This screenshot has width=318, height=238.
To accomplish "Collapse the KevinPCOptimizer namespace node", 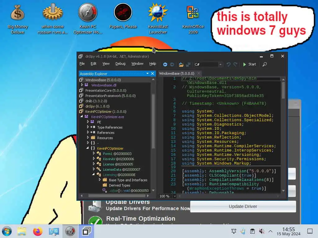I will [87, 148].
